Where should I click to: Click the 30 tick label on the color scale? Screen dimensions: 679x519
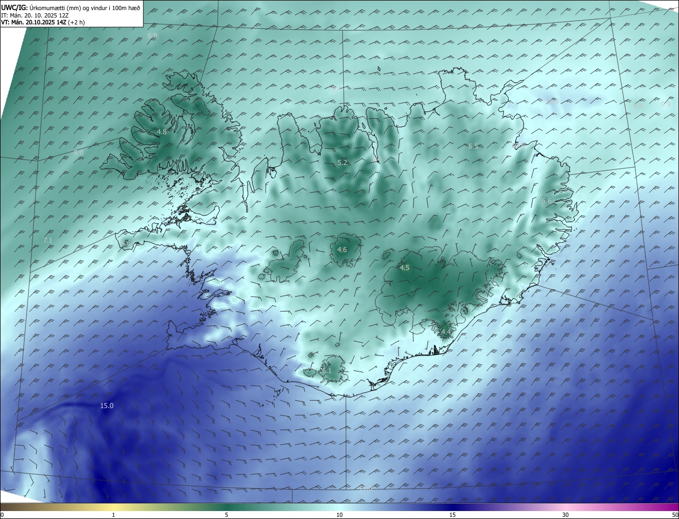565,515
